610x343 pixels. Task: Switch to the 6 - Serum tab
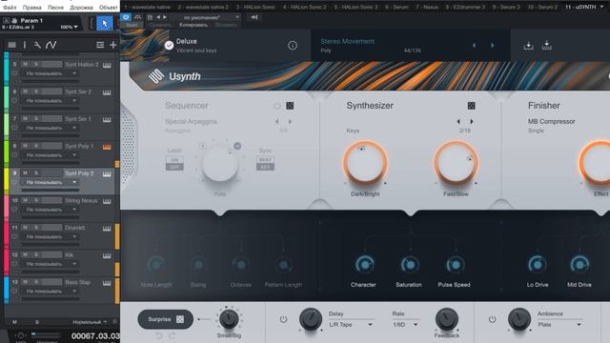[396, 7]
